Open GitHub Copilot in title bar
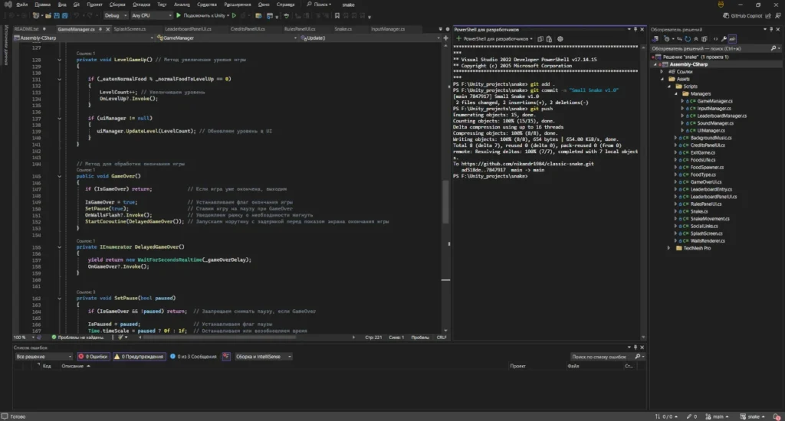785x421 pixels. (742, 15)
